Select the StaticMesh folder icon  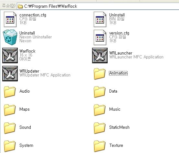100,128
